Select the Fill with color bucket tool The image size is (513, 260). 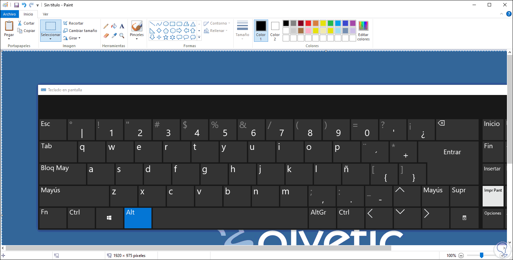point(114,26)
